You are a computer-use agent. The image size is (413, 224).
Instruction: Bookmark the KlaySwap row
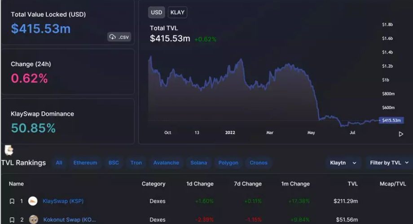(12, 201)
